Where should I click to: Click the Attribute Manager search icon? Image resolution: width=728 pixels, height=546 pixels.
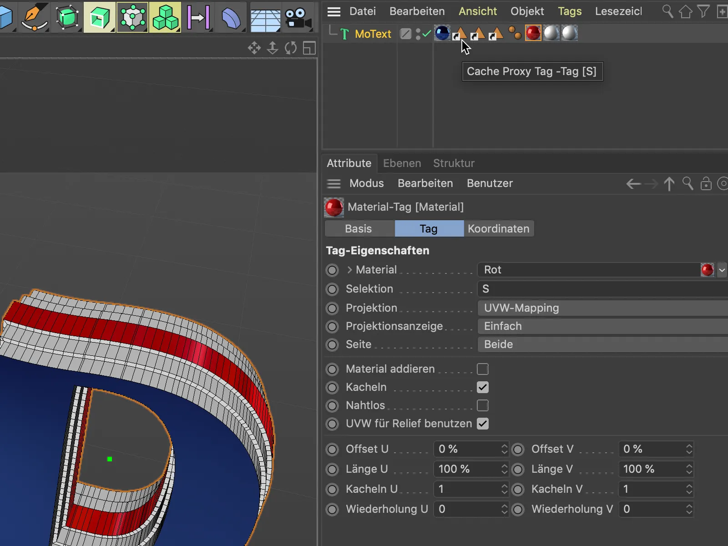tap(688, 184)
